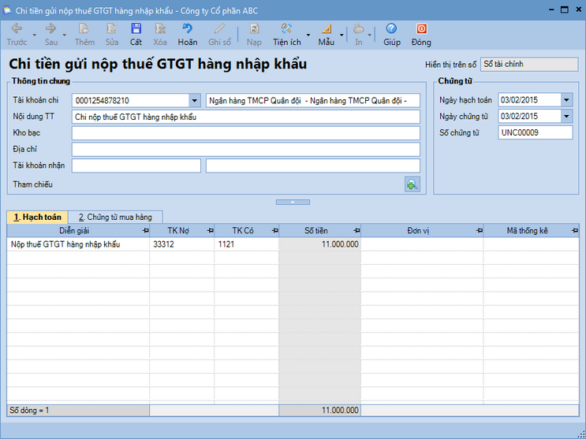Expand the In print options arrow
Image resolution: width=586 pixels, height=439 pixels.
tap(370, 35)
